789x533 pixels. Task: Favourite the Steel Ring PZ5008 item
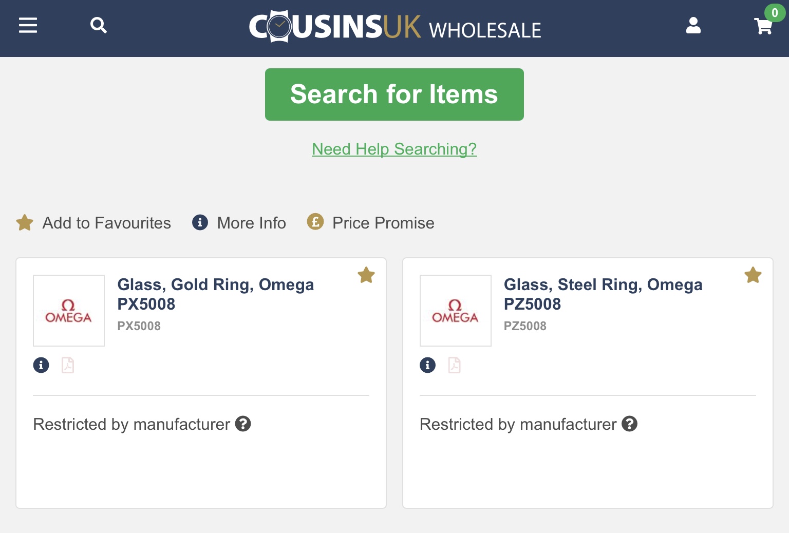coord(753,275)
